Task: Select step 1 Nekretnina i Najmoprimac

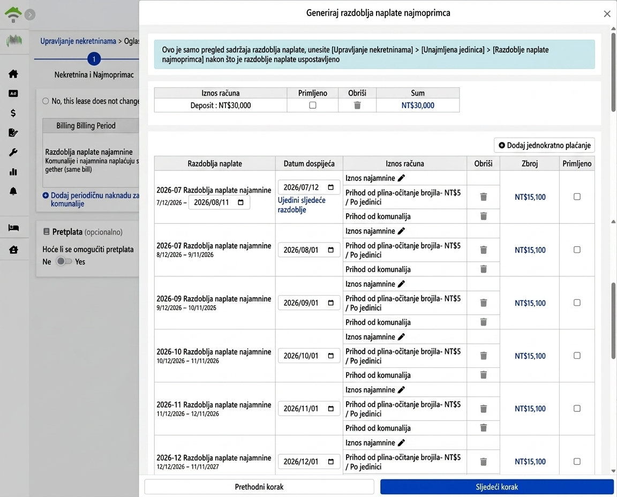Action: 94,59
